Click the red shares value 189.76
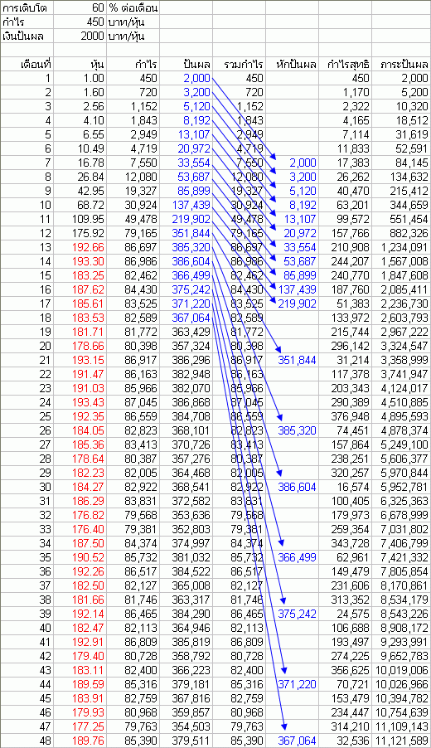 click(79, 741)
